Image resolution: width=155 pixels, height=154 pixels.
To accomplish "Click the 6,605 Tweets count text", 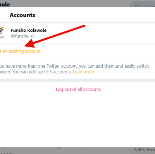I will pos(145,150).
